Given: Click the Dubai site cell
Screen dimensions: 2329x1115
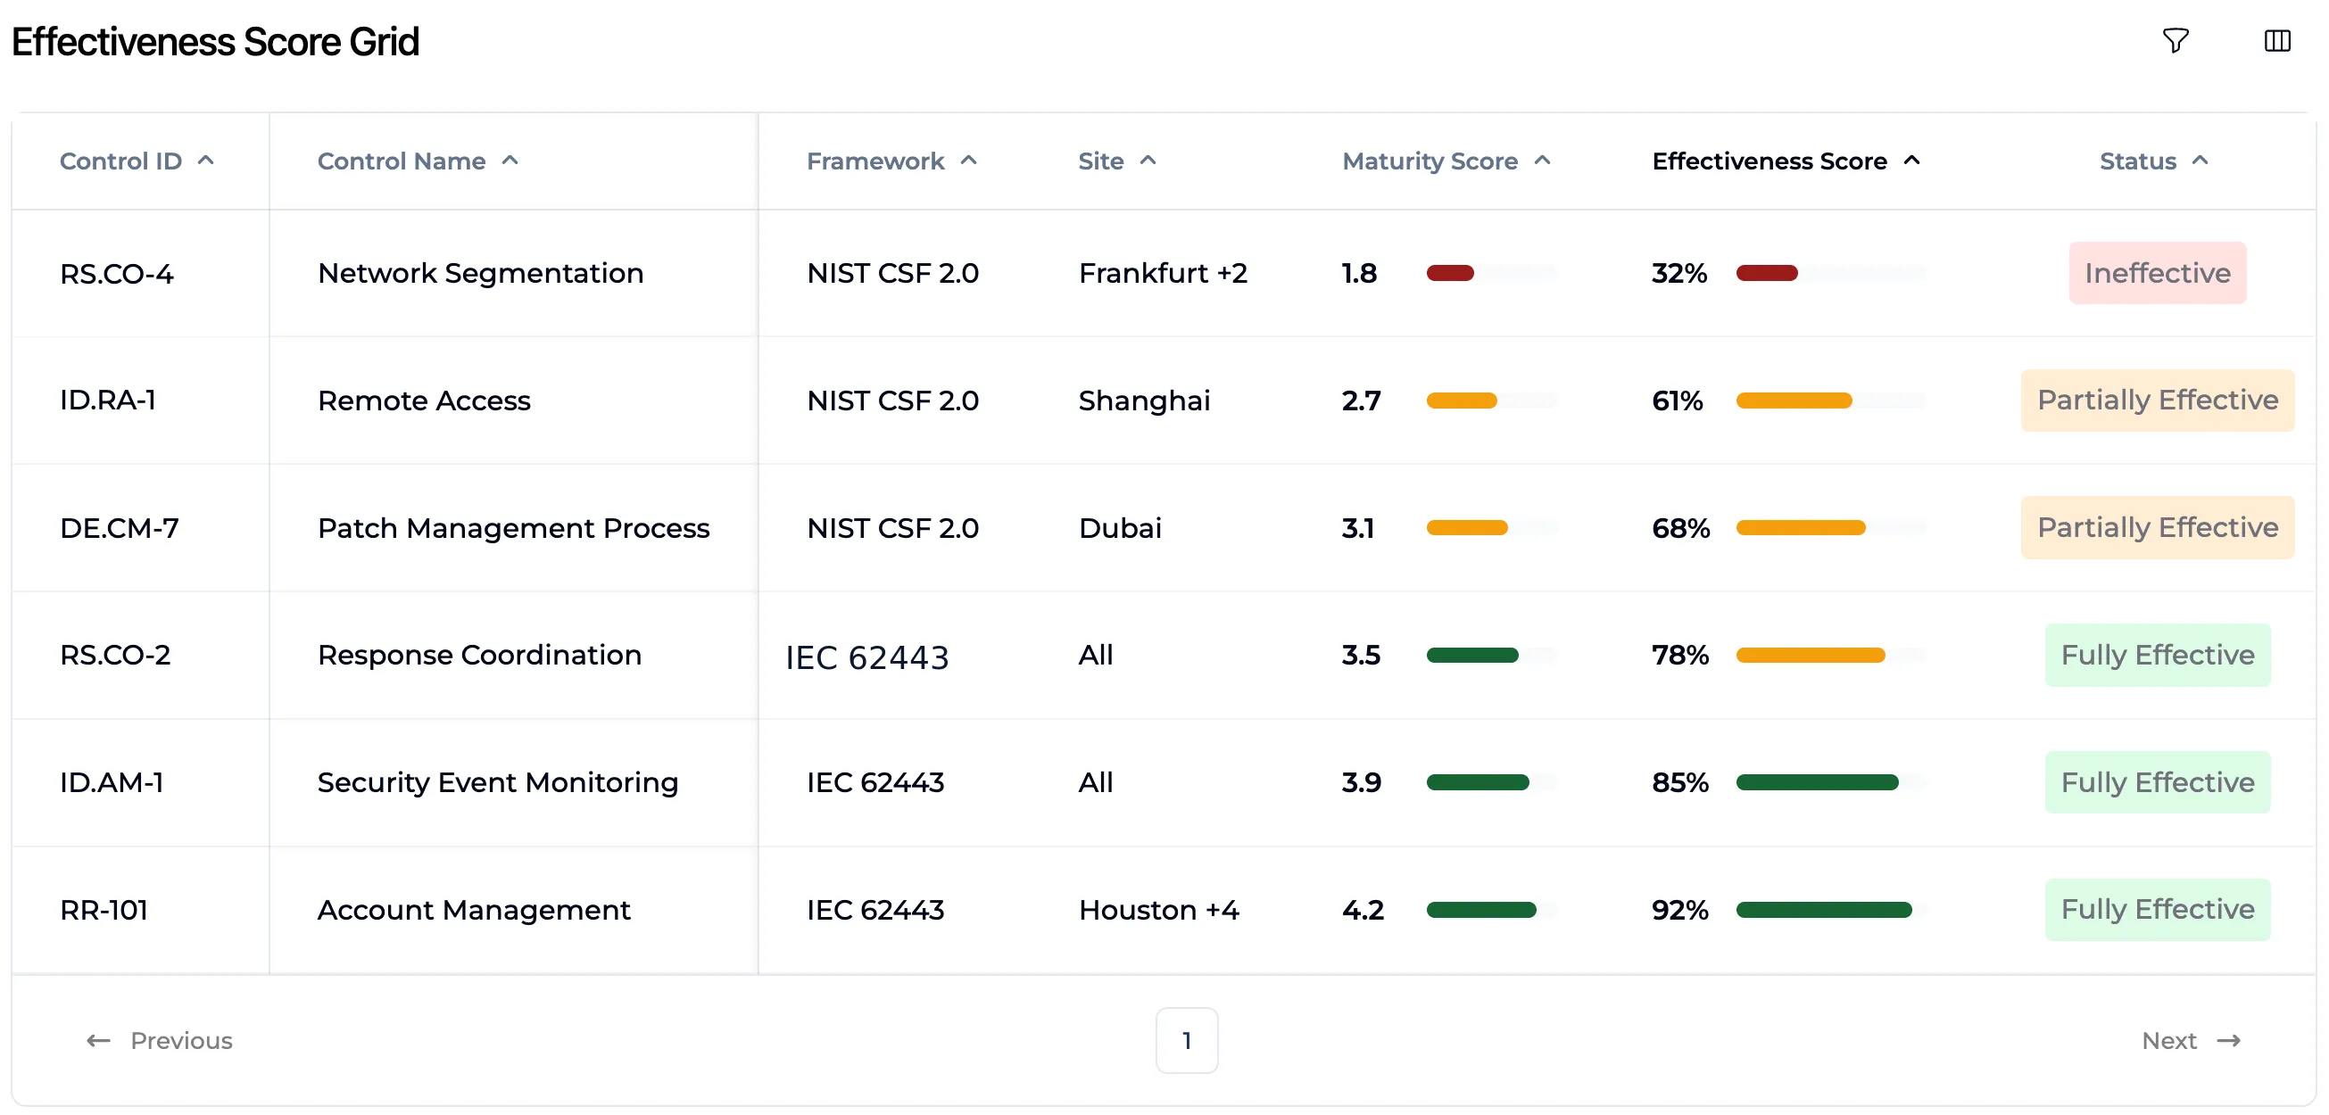Looking at the screenshot, I should (x=1119, y=527).
